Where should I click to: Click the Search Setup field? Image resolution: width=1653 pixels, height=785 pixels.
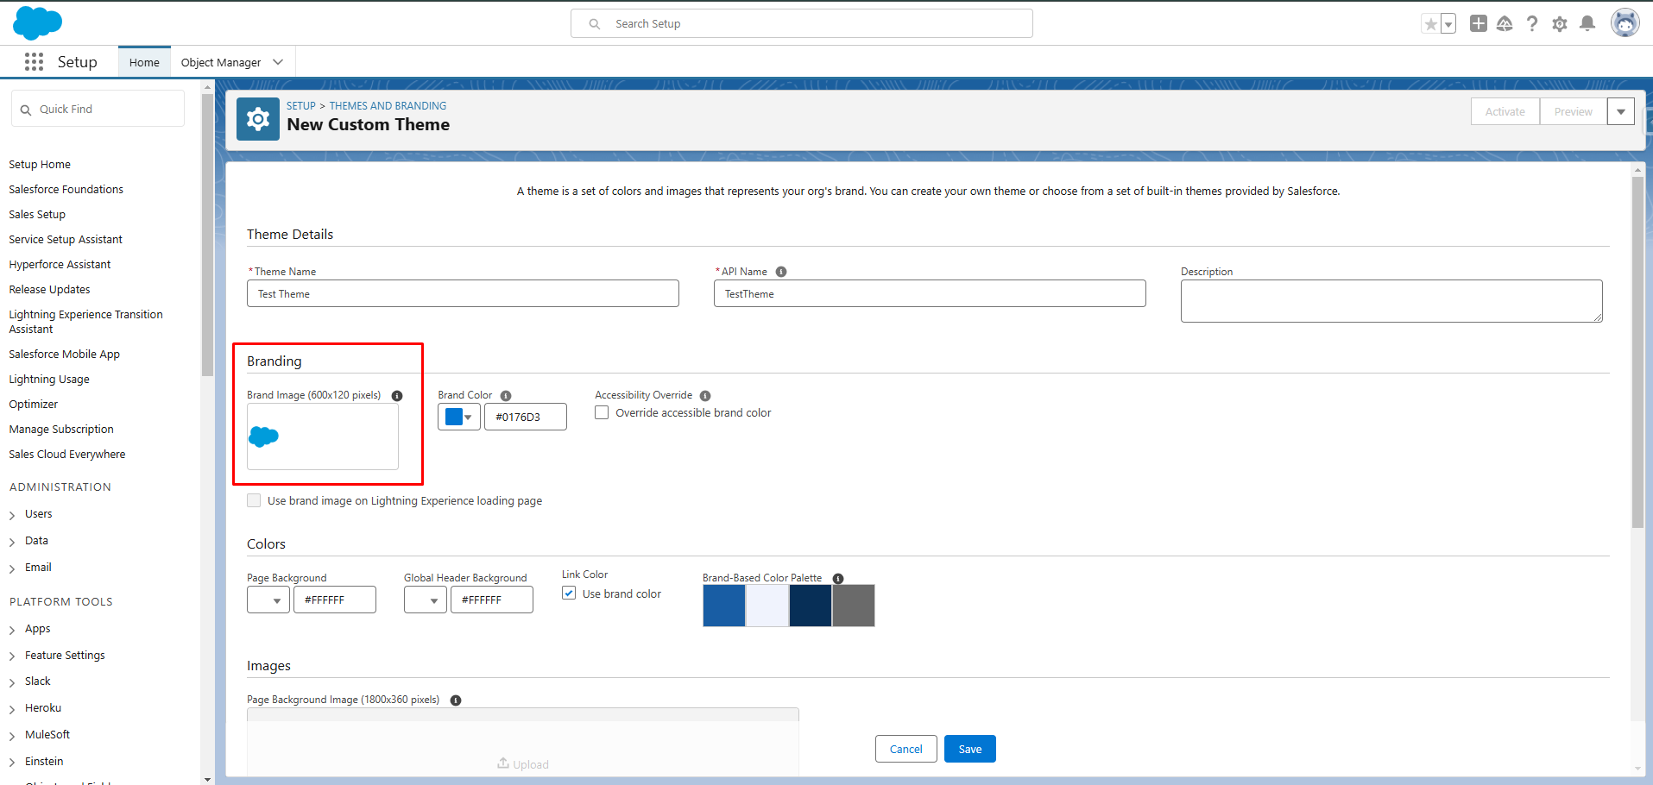pos(802,23)
